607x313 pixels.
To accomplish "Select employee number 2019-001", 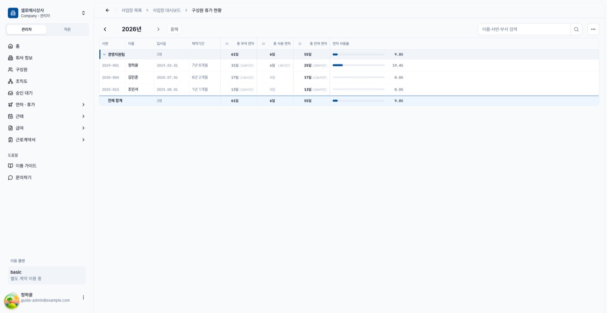I will [110, 65].
